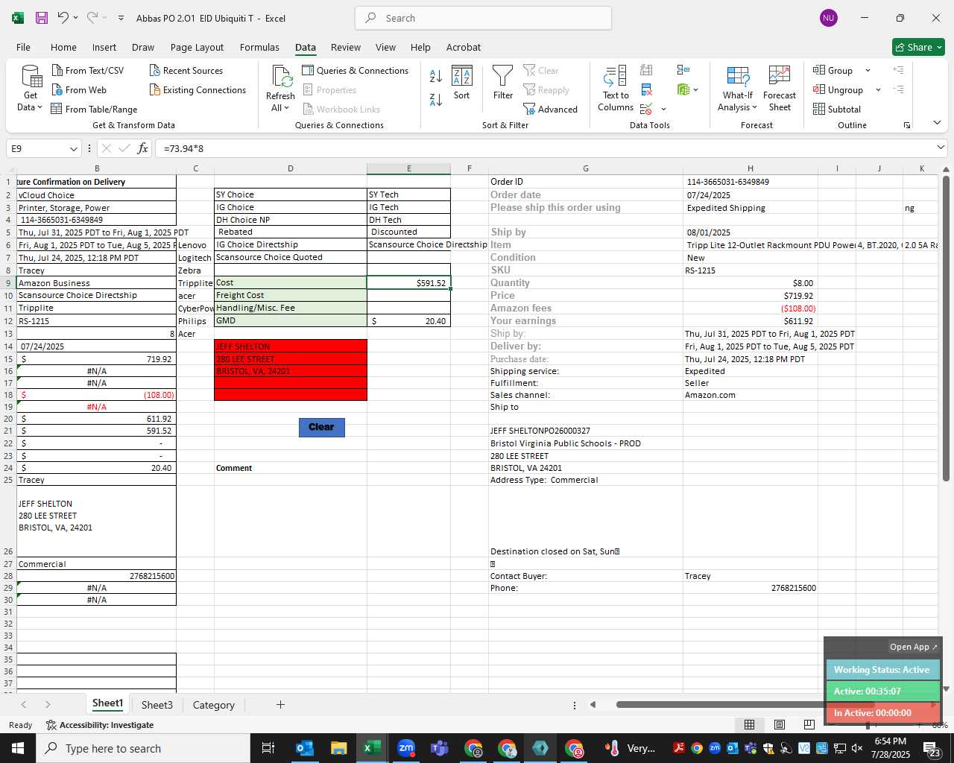Viewport: 954px width, 763px height.
Task: Click the Share button
Action: [x=918, y=47]
